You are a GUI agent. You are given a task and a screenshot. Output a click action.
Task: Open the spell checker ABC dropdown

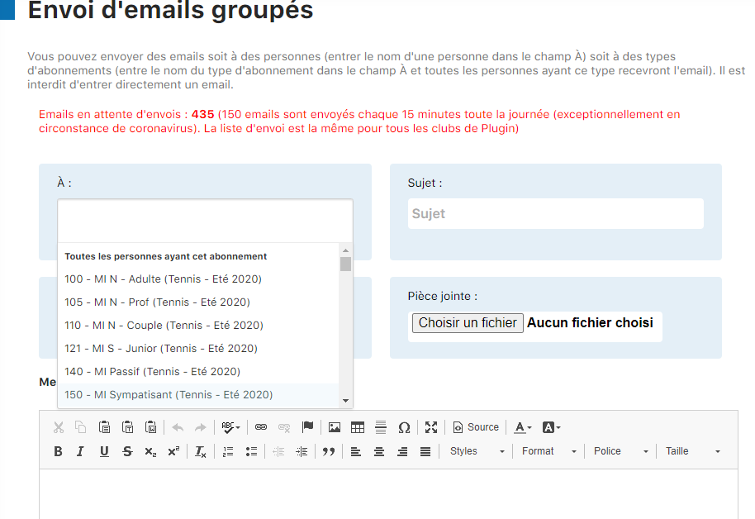230,427
